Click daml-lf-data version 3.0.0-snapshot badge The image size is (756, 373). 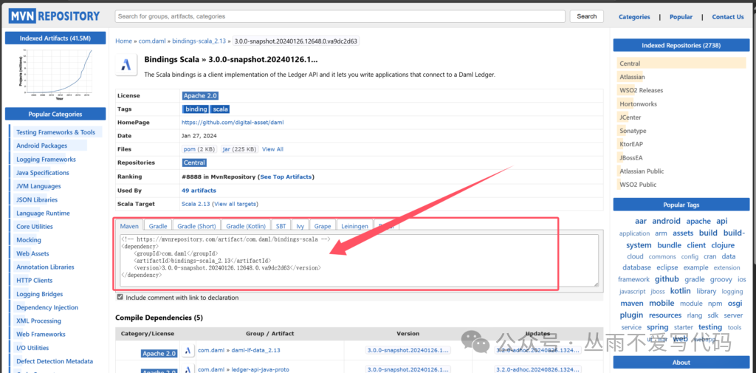click(408, 350)
